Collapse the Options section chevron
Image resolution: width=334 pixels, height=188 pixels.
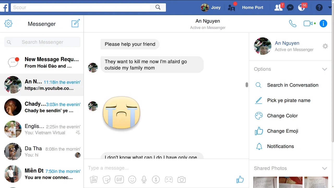click(325, 69)
